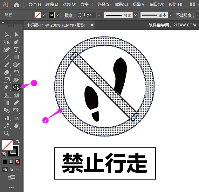Click the Home icon
The width and height of the screenshot is (199, 192).
click(x=17, y=5)
